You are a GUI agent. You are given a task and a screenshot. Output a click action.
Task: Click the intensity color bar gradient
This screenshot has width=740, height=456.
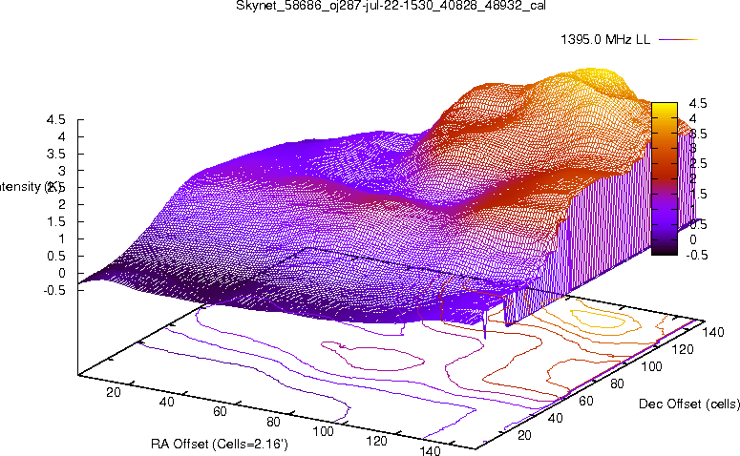tap(665, 178)
